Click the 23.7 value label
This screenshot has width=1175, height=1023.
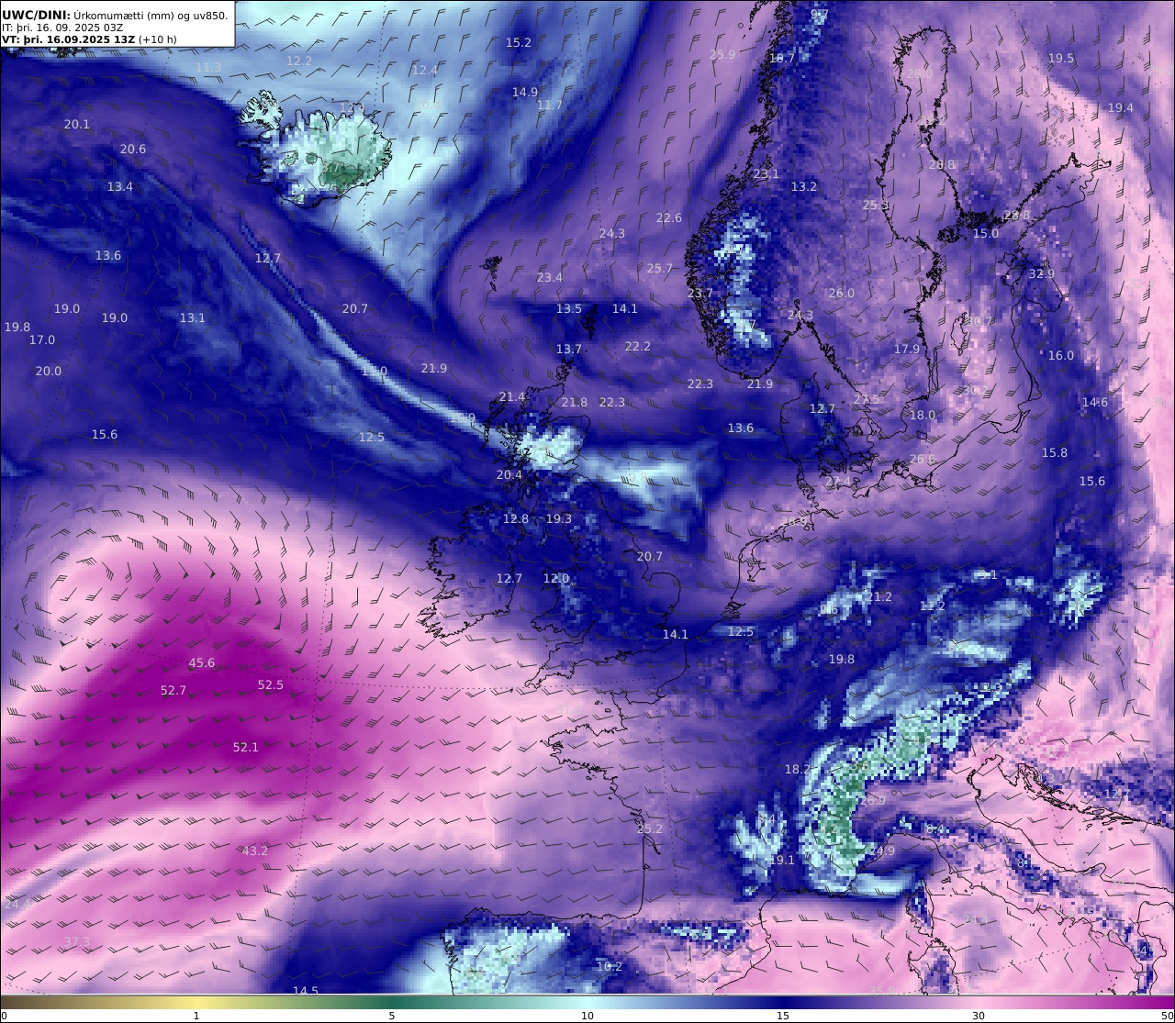coord(700,293)
